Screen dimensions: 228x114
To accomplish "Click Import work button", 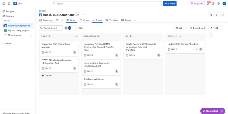I will click(197, 28).
